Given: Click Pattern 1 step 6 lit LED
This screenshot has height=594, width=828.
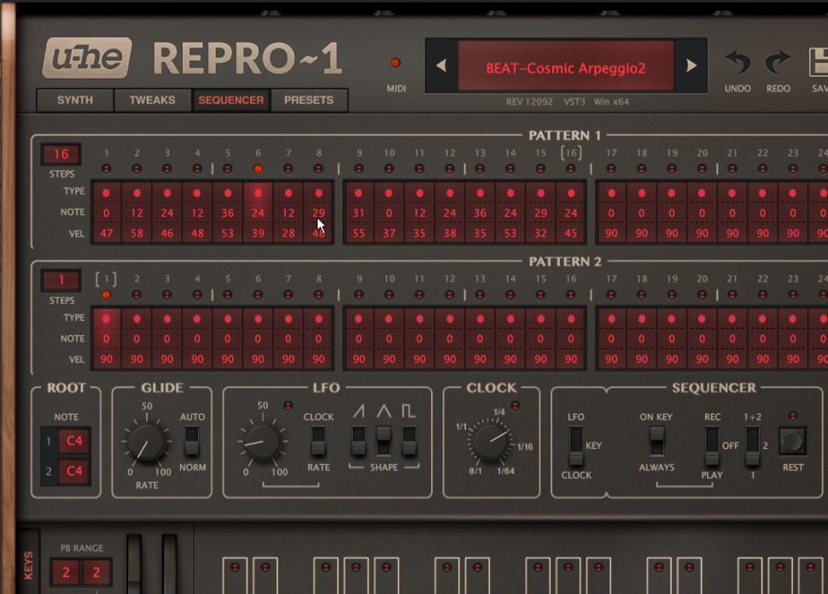Looking at the screenshot, I should 258,169.
